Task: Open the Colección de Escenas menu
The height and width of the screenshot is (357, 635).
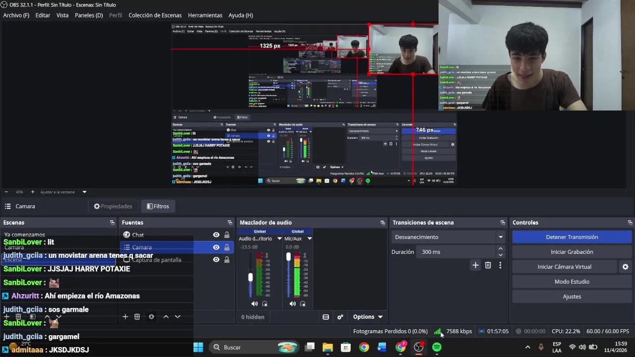Action: 155,15
